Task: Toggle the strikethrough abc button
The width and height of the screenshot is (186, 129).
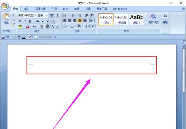Action: click(x=37, y=21)
